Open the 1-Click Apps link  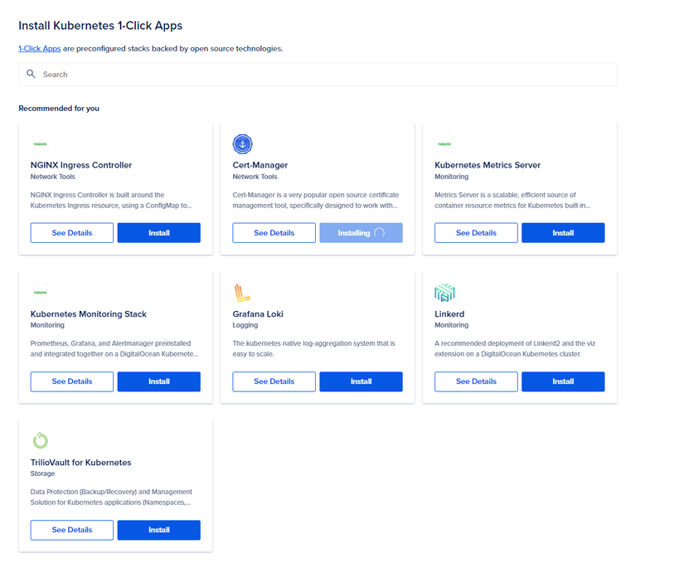point(40,48)
